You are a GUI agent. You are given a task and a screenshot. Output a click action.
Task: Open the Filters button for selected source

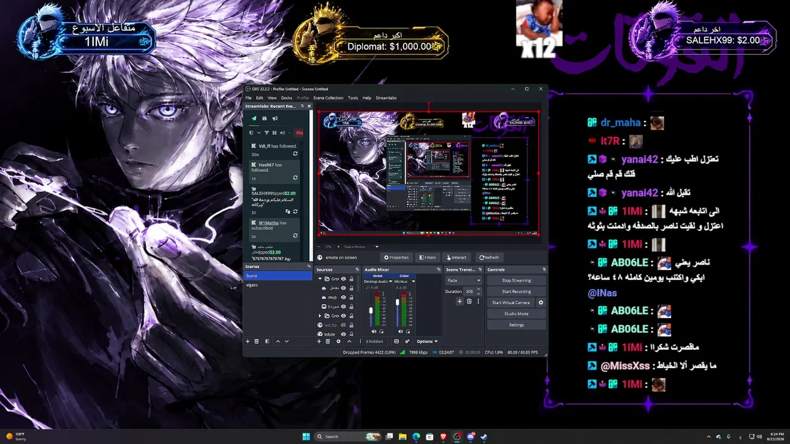pos(428,257)
